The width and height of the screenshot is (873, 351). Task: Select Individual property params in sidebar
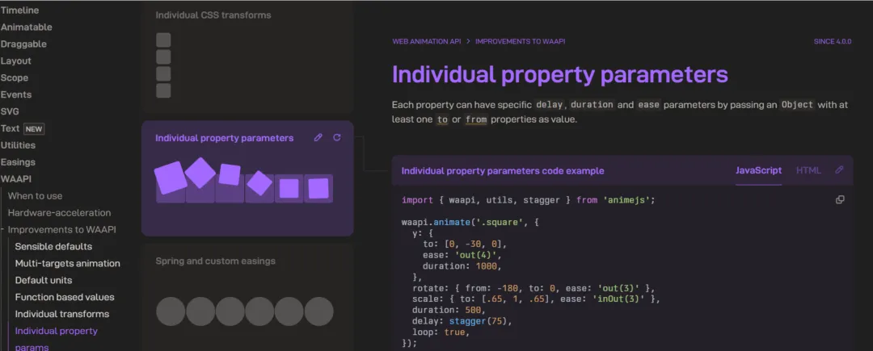[57, 339]
